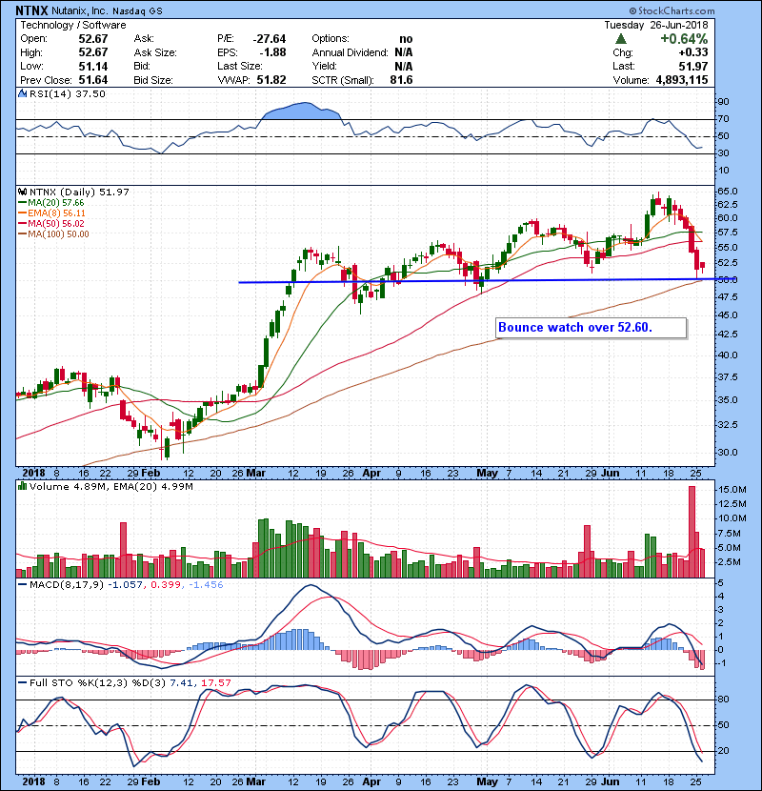762x791 pixels.
Task: Click the volume bars icon beside Volume label
Action: [22, 487]
